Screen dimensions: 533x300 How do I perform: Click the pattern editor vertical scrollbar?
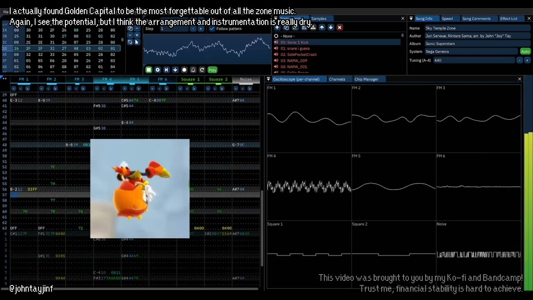262,229
